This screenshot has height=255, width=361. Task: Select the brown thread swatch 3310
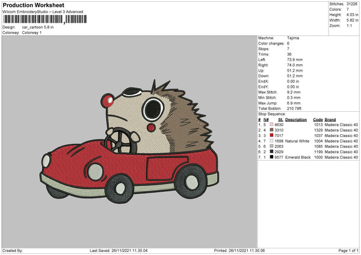click(x=272, y=130)
